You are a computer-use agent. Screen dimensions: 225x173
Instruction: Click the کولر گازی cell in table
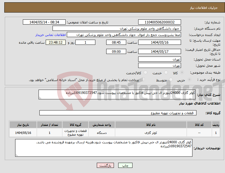pos(151,133)
